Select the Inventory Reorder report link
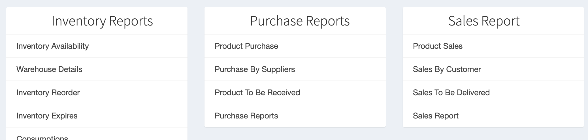This screenshot has height=140, width=588. (x=48, y=92)
